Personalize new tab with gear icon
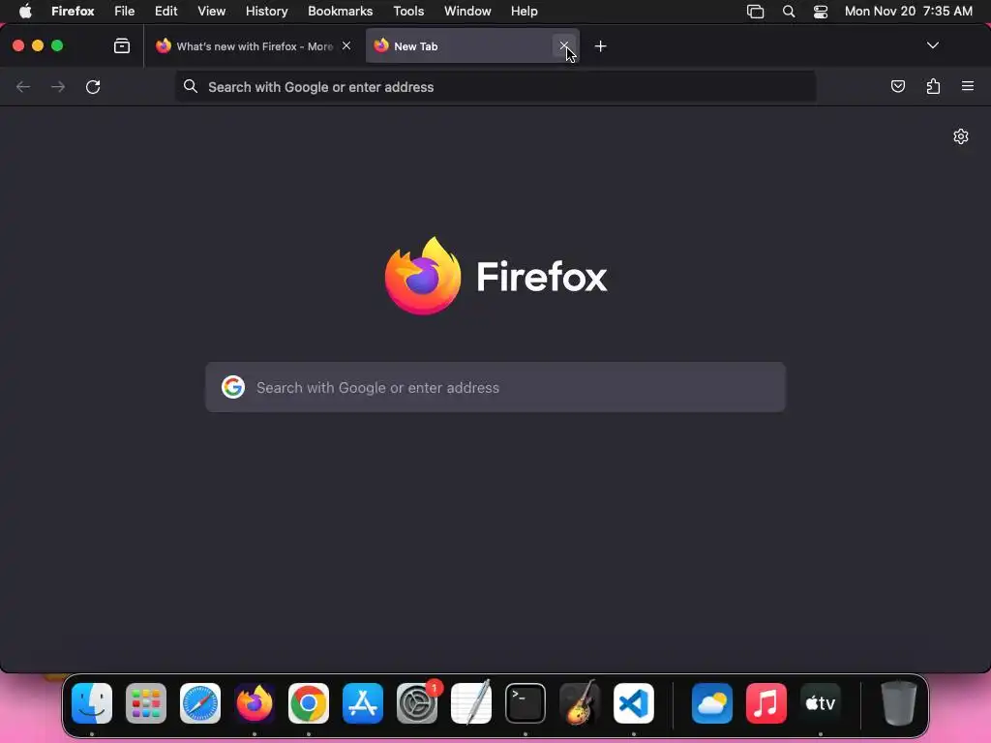This screenshot has height=743, width=991. [x=961, y=136]
